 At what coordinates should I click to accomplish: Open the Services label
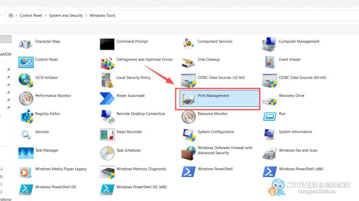pos(42,132)
